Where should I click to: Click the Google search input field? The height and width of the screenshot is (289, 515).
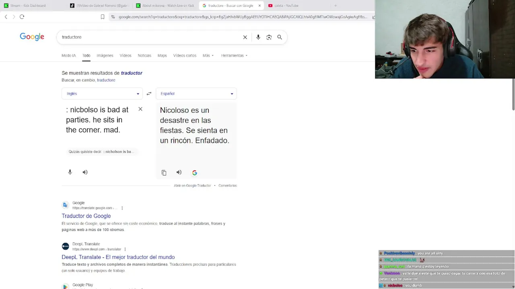pyautogui.click(x=149, y=37)
